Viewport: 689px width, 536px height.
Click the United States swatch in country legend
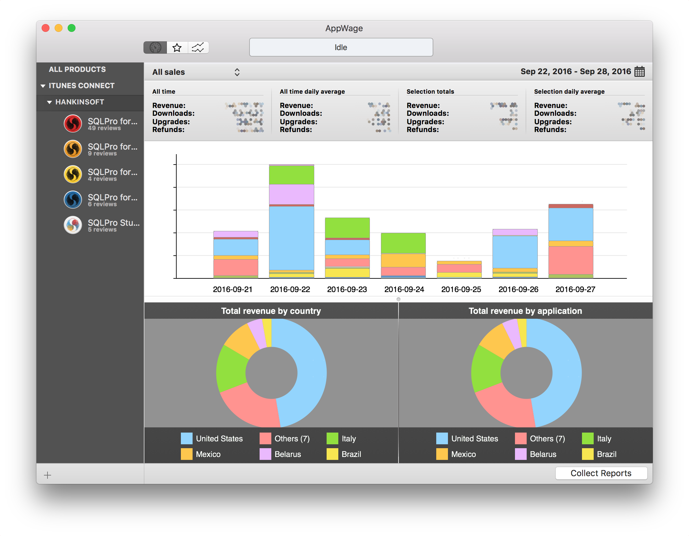click(x=186, y=438)
